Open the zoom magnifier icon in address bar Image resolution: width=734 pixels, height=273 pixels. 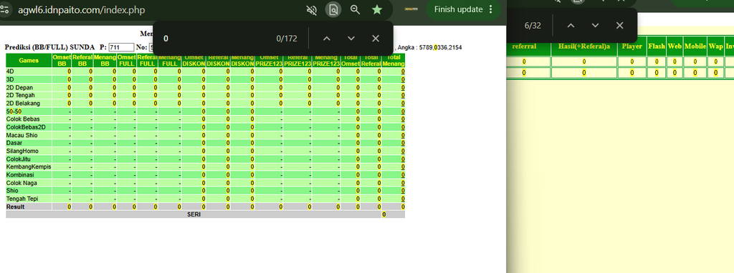356,10
